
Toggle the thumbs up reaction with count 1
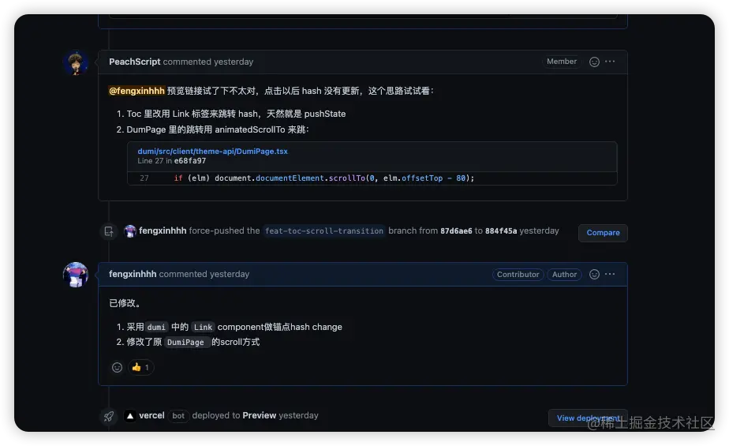pyautogui.click(x=140, y=367)
